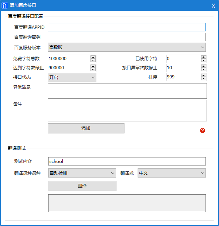Close the 添加百度接口 dialog
219x226 pixels.
213,5
